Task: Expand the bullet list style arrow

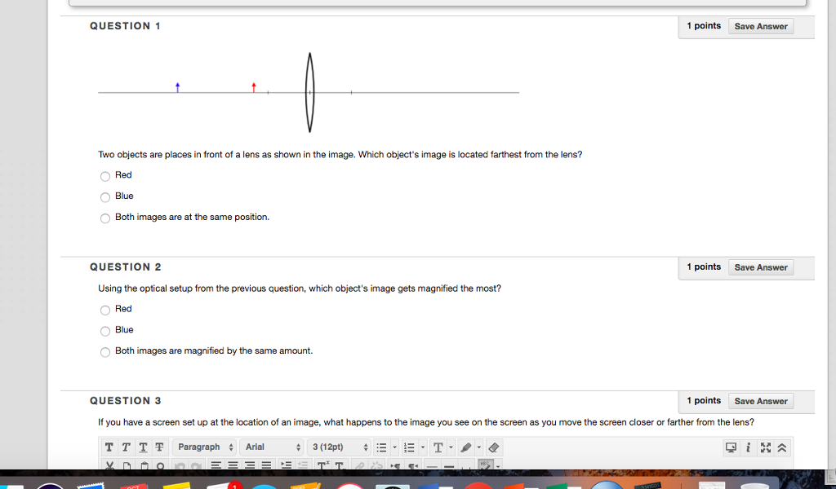Action: coord(394,447)
